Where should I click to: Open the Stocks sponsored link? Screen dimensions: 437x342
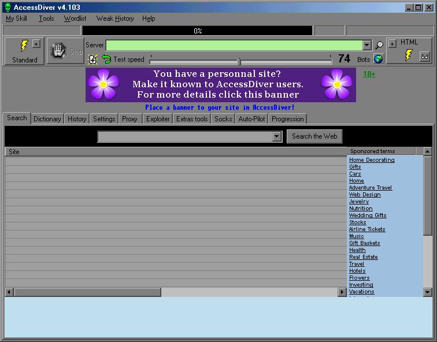[358, 222]
